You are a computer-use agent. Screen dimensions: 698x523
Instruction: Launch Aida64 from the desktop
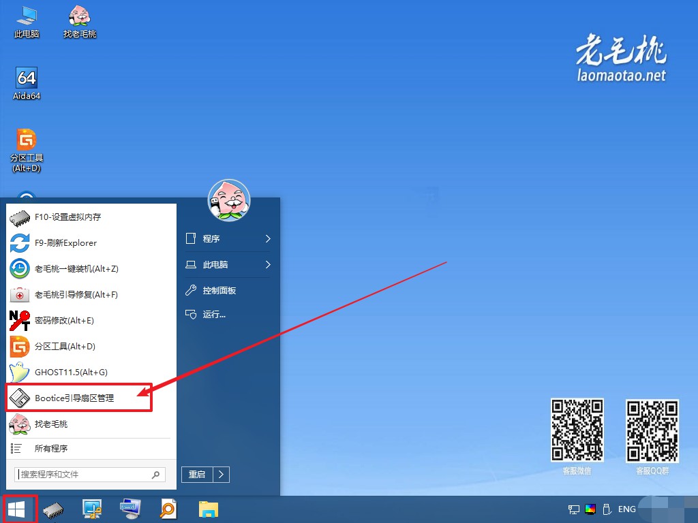pyautogui.click(x=27, y=83)
